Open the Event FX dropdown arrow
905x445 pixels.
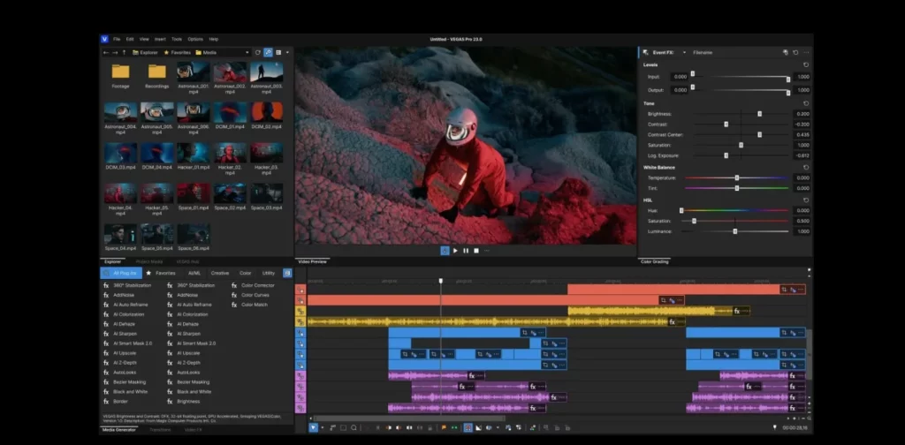(x=685, y=52)
